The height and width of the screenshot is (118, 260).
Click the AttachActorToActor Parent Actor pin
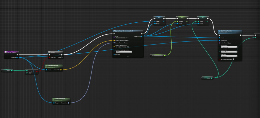(x=219, y=40)
